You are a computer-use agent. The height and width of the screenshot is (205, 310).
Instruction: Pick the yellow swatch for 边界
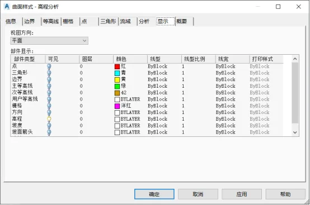(x=118, y=80)
